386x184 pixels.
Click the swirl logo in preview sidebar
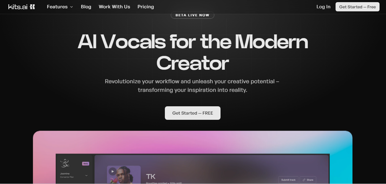[65, 163]
